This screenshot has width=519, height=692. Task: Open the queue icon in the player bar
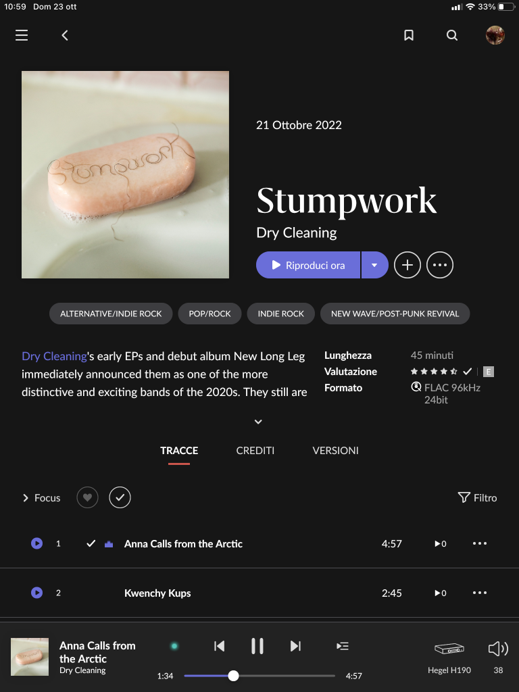(343, 646)
